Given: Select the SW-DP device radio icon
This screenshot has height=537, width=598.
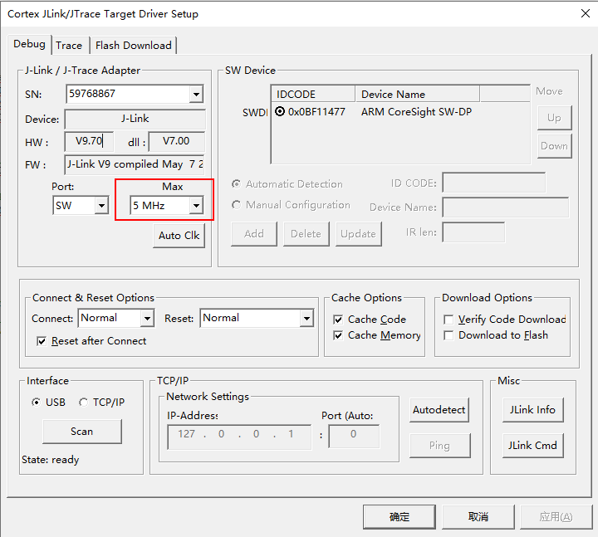Looking at the screenshot, I should (280, 111).
